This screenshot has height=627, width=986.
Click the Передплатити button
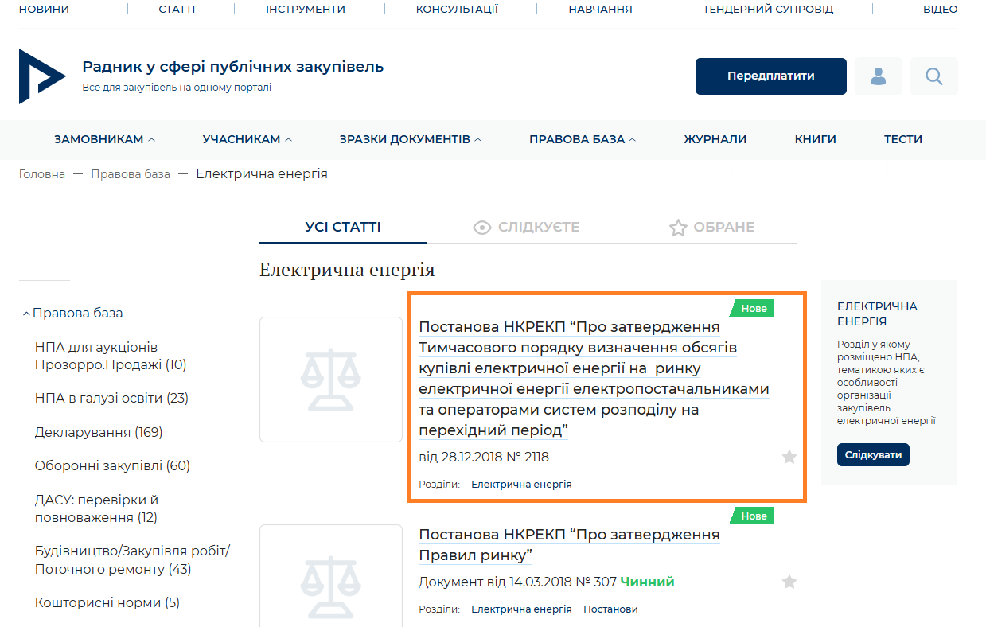[770, 76]
